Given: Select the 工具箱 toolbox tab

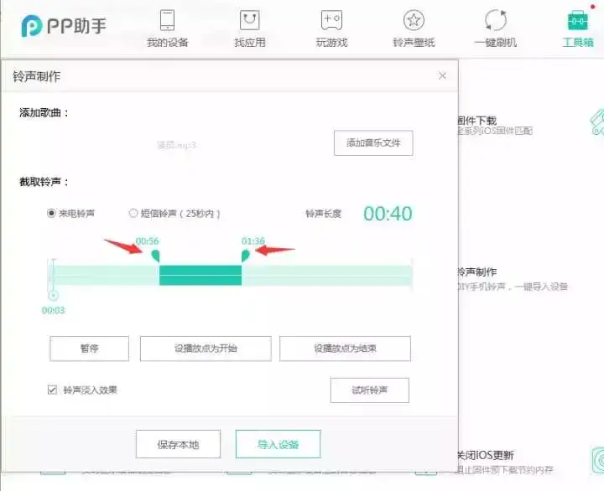Looking at the screenshot, I should [x=578, y=28].
